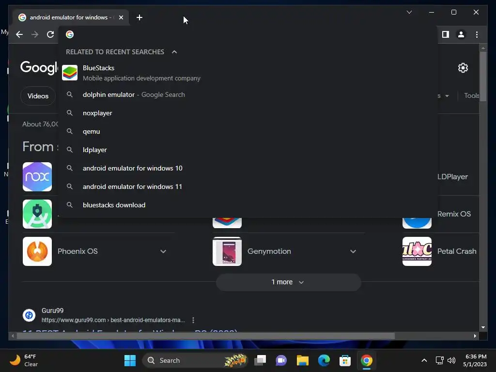496x372 pixels.
Task: Open the tab search dropdown arrow
Action: click(409, 12)
